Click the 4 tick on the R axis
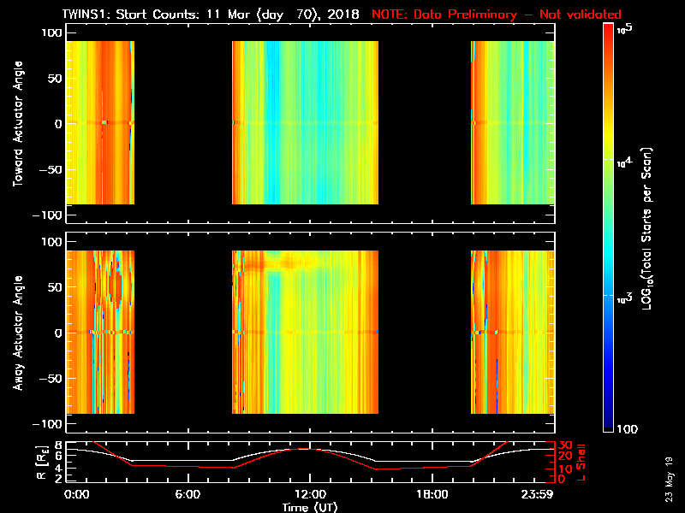Screen dimensions: 685x513 (x=58, y=468)
